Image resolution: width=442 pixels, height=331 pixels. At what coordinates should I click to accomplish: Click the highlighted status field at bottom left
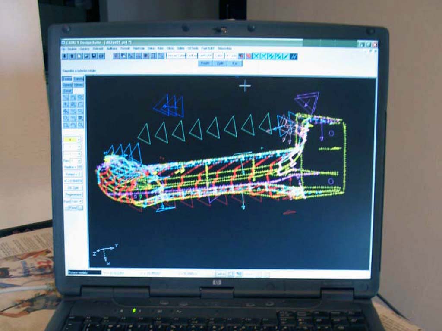[x=84, y=272]
